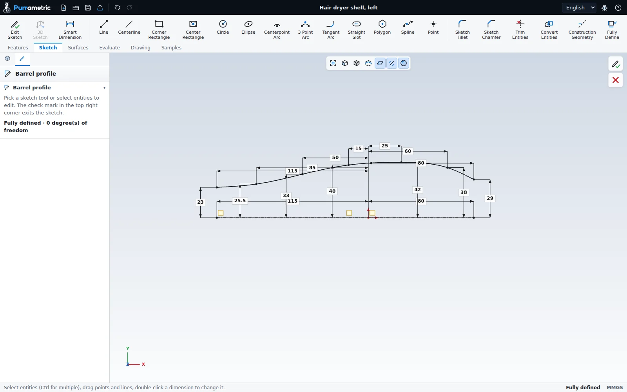Click the zoom-to-fit view icon

(x=333, y=63)
